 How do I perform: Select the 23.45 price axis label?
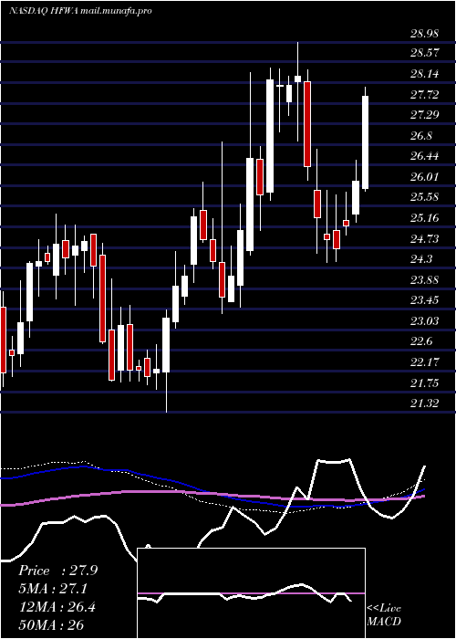[x=425, y=300]
